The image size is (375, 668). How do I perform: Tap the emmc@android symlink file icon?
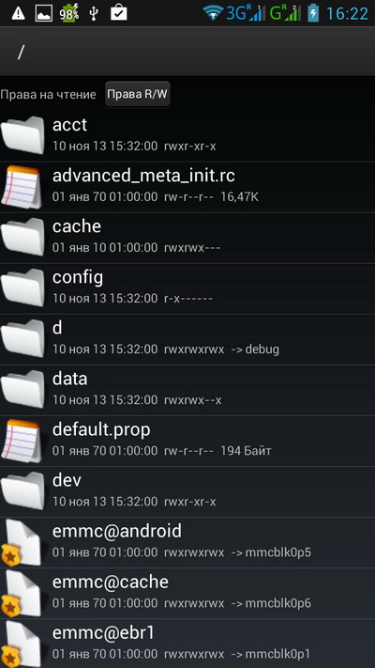pos(22,542)
